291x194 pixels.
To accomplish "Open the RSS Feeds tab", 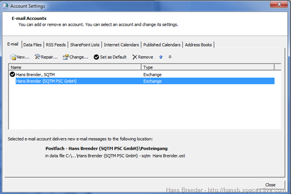I will [x=56, y=45].
